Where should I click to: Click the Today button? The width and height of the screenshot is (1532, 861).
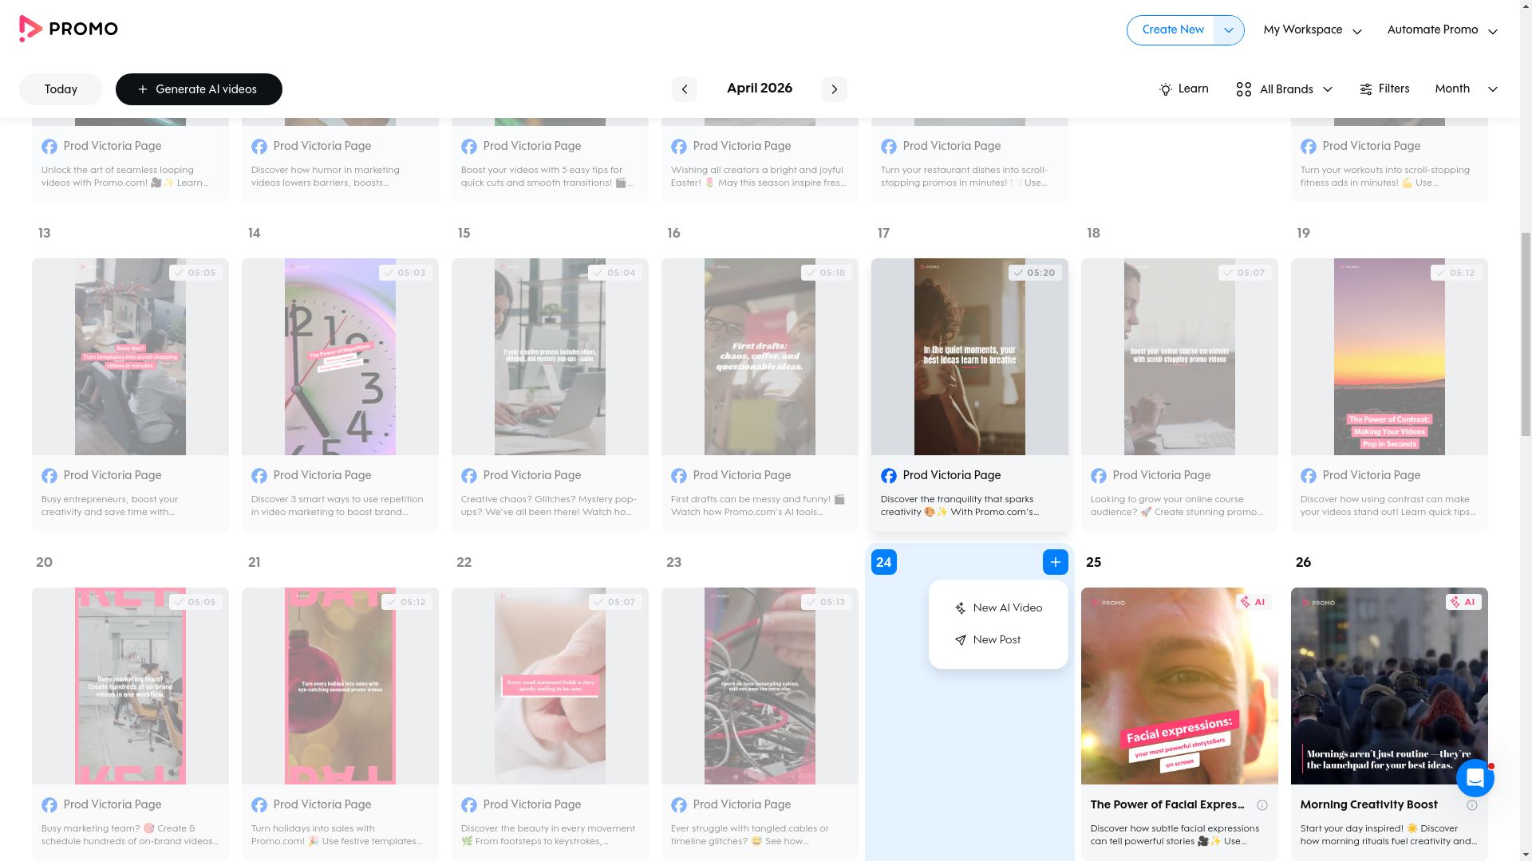coord(61,89)
